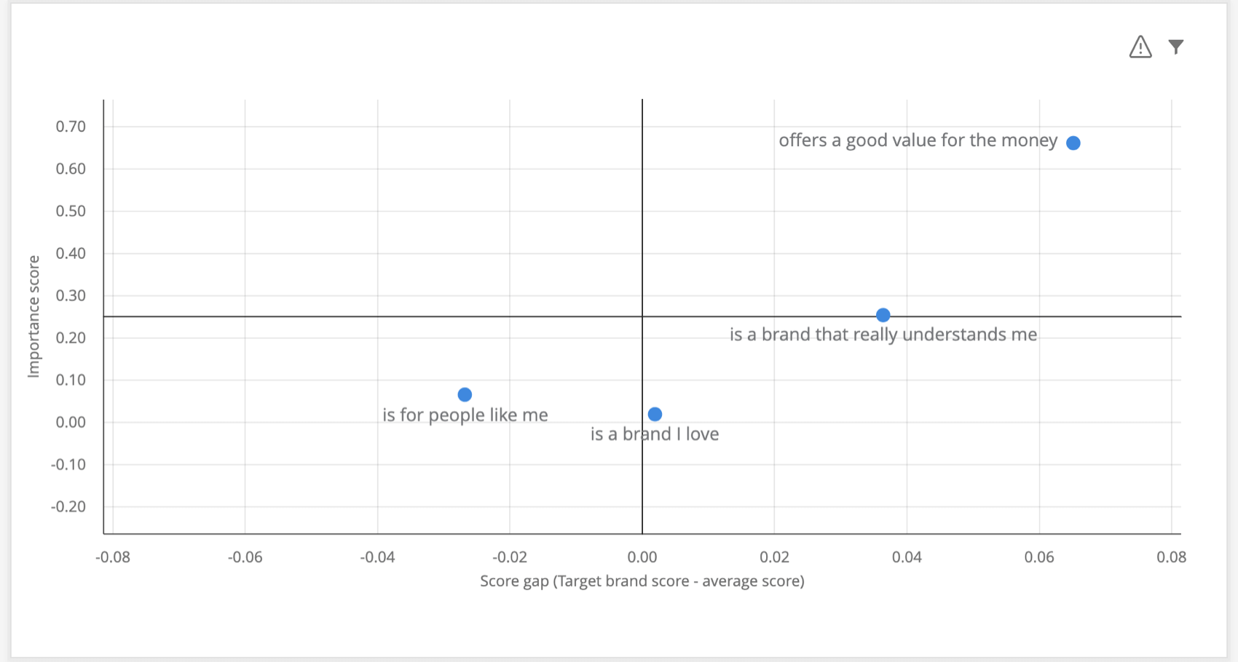Click the vertical zero reference line
The image size is (1238, 662).
(642, 218)
